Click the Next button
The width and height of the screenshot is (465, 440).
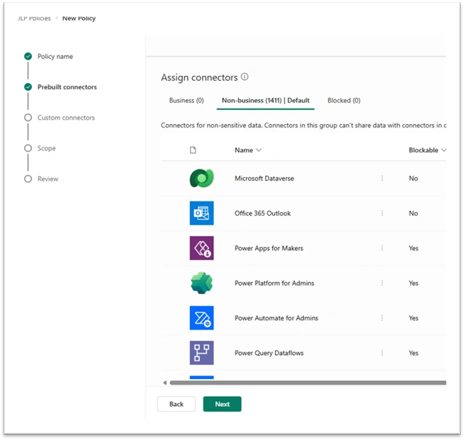(x=222, y=404)
